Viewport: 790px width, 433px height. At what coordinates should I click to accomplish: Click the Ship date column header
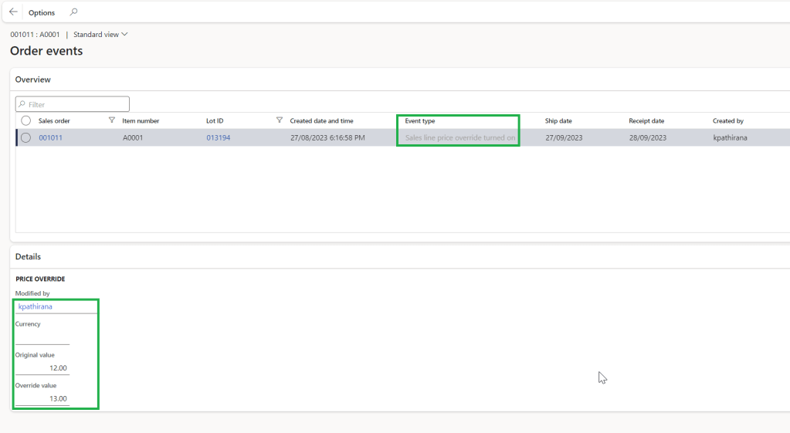tap(558, 121)
